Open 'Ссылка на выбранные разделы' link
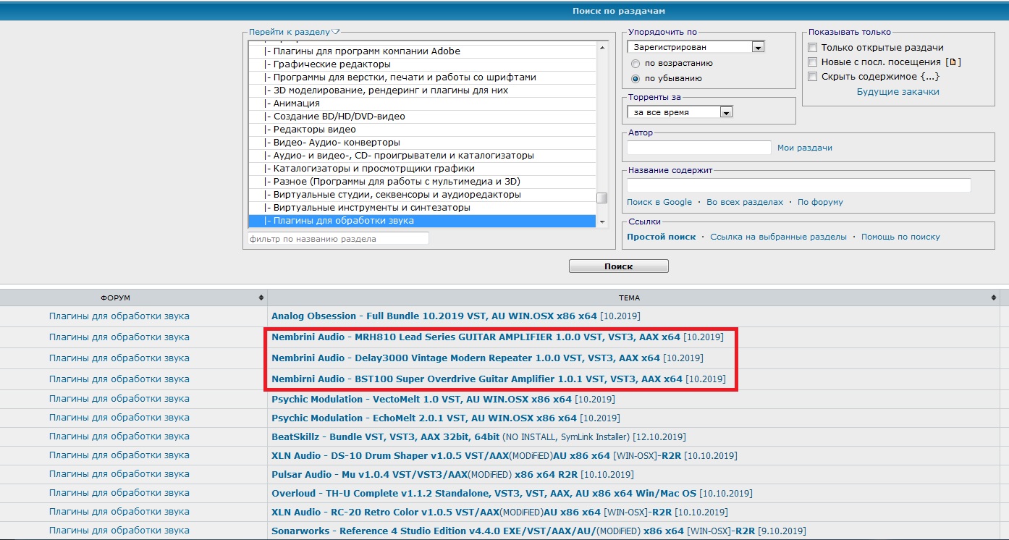 click(x=778, y=237)
